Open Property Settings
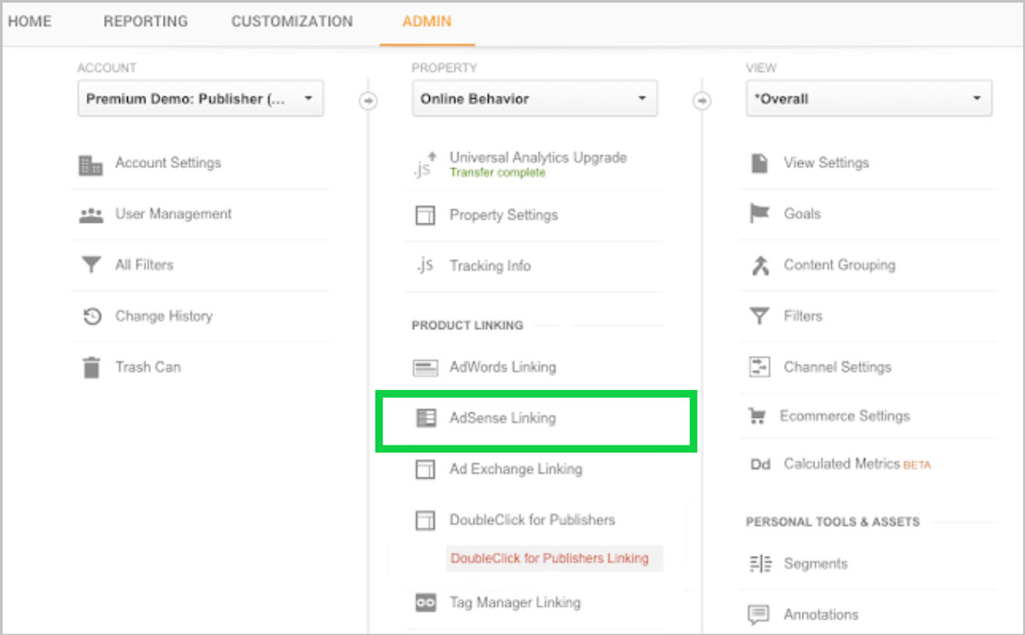This screenshot has height=635, width=1025. (503, 215)
